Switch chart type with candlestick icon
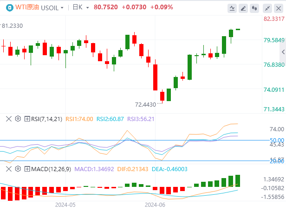Image resolution: width=286 pixels, height=211 pixels. (254, 8)
